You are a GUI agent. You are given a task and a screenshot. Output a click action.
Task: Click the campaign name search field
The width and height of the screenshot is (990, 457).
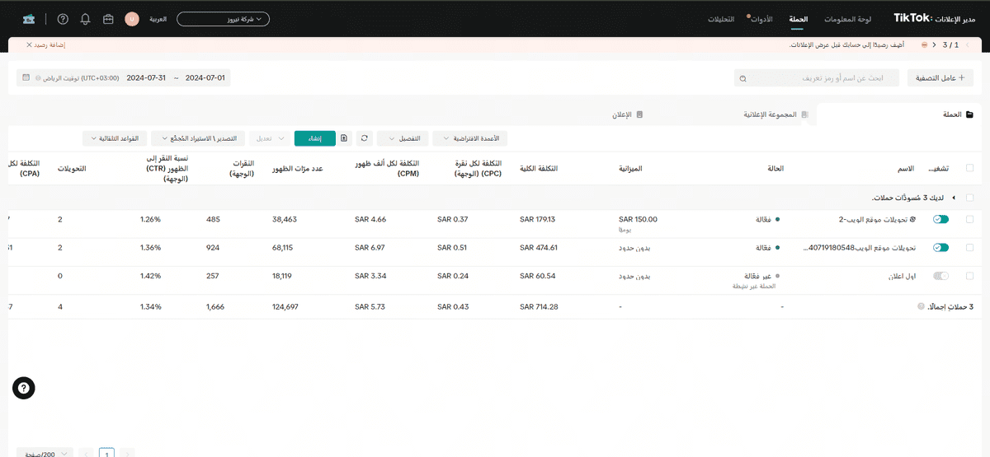[x=817, y=77]
